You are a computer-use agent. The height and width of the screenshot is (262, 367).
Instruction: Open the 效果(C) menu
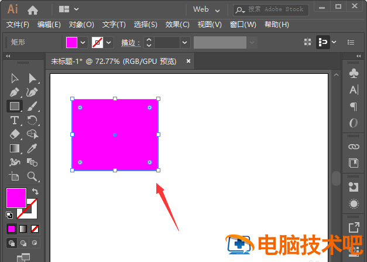[177, 25]
